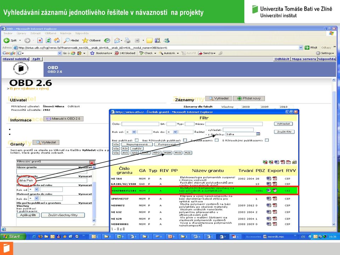This screenshot has width=340, height=255.
Task: Open Manuál k OBD 2.6 button
Action: 63,119
